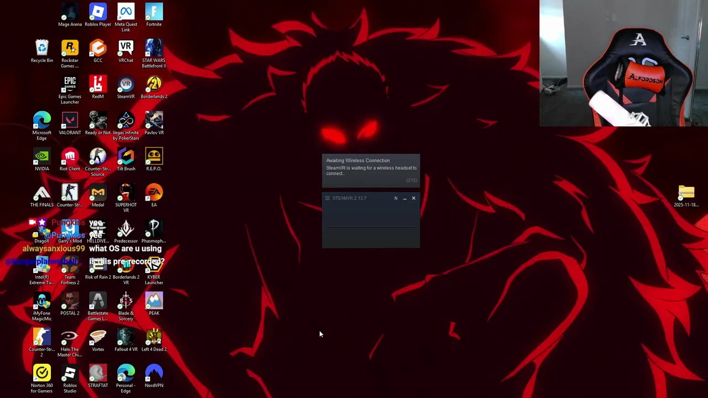Open the Battlestate Games Launcher shortcut
The width and height of the screenshot is (708, 398).
point(98,307)
